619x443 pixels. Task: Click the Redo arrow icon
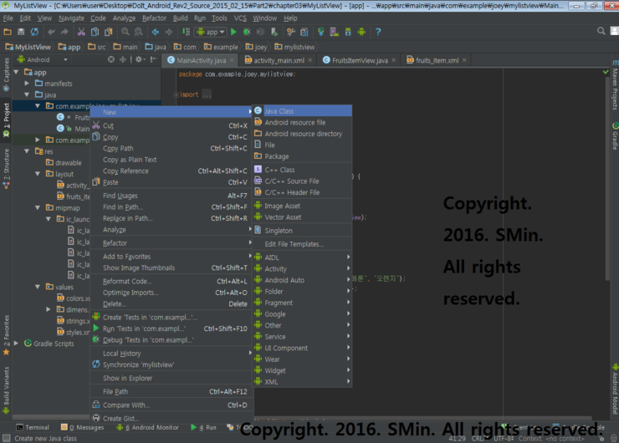(x=64, y=32)
